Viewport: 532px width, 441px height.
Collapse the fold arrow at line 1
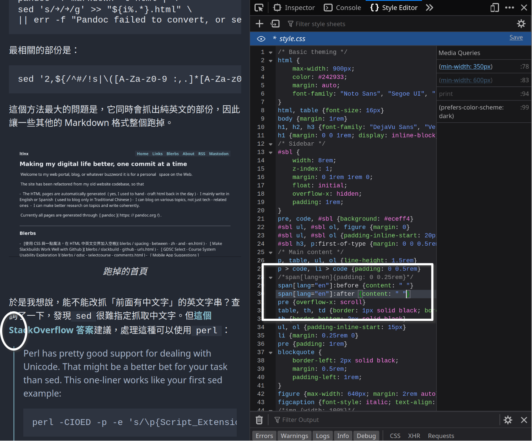(x=270, y=52)
